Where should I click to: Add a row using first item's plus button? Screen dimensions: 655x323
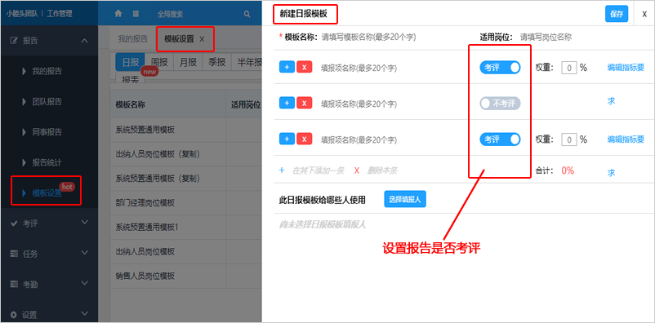287,67
